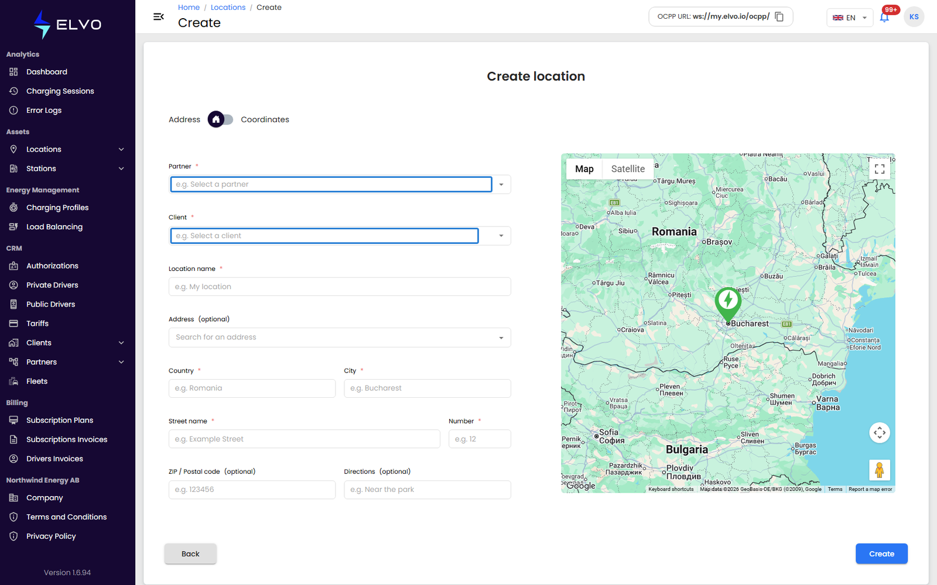Click the Locations pin icon
Image resolution: width=937 pixels, height=585 pixels.
(x=13, y=149)
